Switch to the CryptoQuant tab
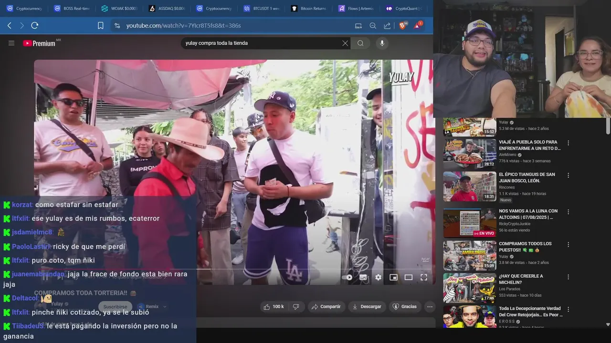 (404, 9)
